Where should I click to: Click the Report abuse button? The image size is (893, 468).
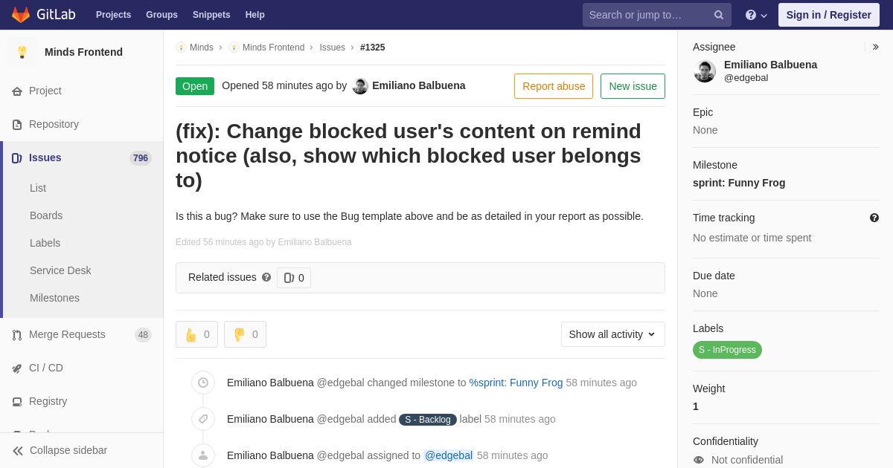point(554,86)
